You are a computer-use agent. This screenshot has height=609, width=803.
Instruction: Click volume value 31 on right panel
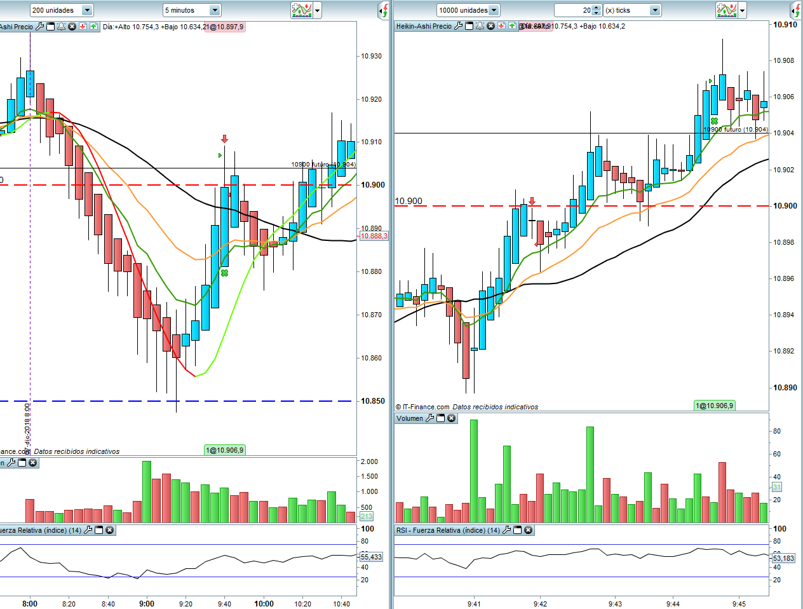(x=776, y=487)
